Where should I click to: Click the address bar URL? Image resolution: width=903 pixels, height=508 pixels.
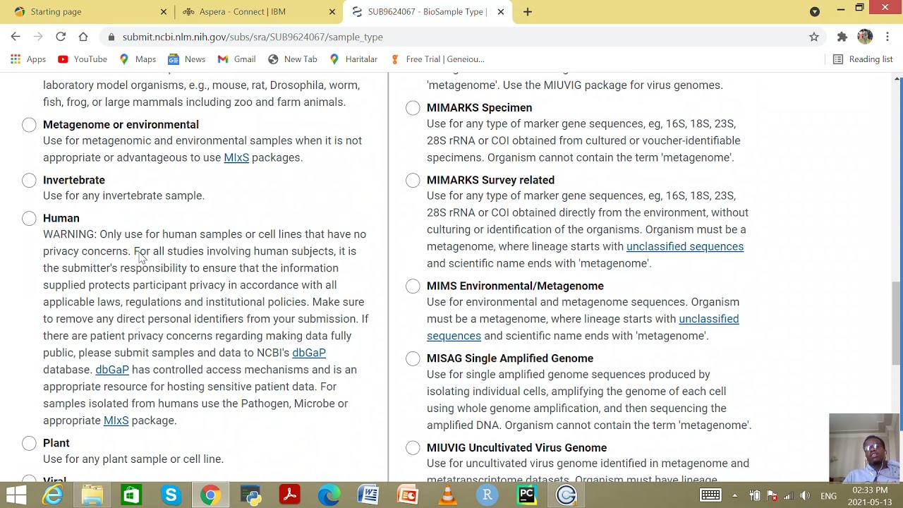coord(253,37)
